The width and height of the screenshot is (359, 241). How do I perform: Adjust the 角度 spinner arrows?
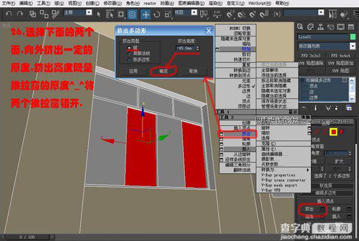pos(350,153)
